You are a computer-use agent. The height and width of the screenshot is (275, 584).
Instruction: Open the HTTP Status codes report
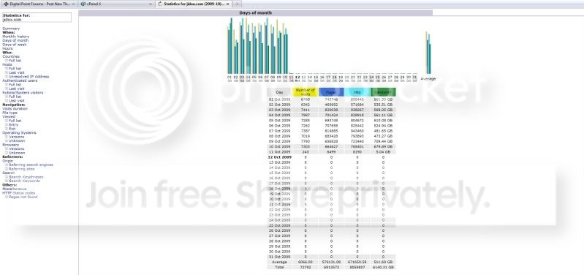[x=18, y=193]
